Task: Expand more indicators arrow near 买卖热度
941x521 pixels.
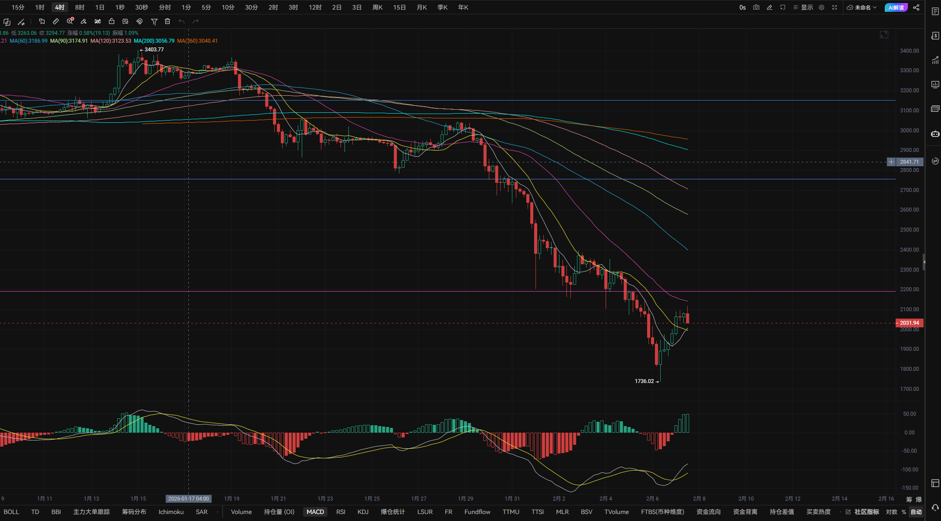Action: (840, 512)
